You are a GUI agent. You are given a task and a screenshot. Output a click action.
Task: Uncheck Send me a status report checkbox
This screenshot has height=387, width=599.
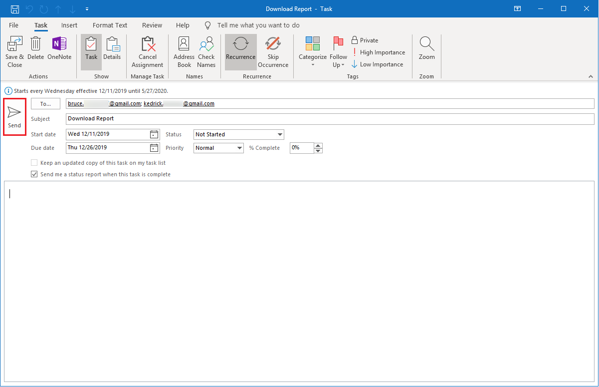point(34,174)
